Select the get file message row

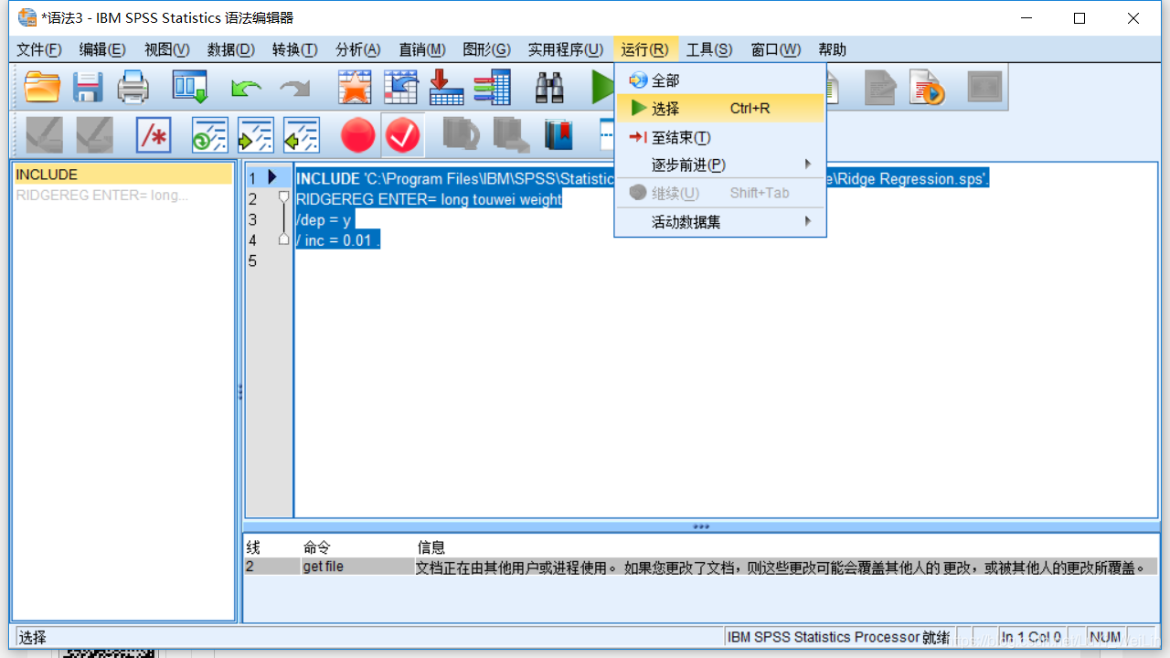point(699,568)
